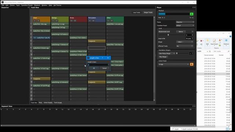The height and width of the screenshot is (132, 235).
Task: Open the Track menu
Action: tap(18, 5)
